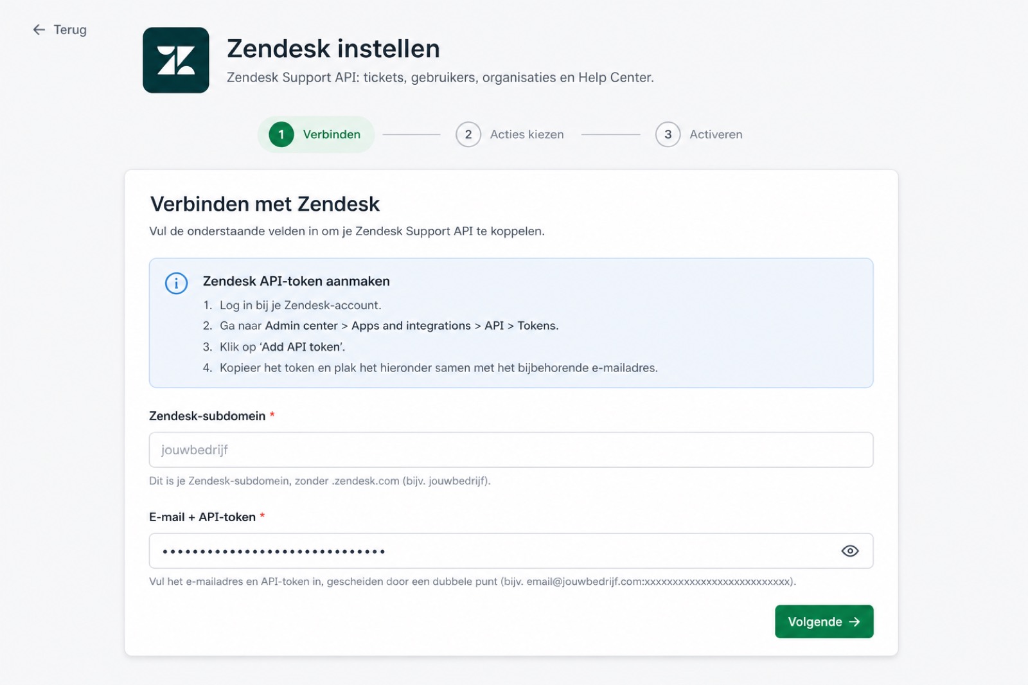Click the subtitle 'Zendesk Support API: tickets, gebruikers'

440,78
